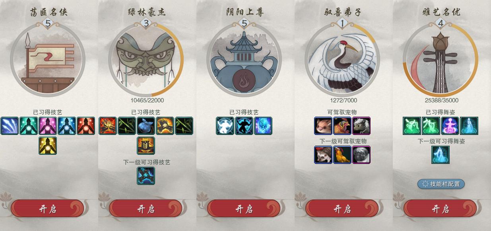Viewport: 491px width, 231px height.
Task: Click 开启 under 雅艺名优
Action: pos(440,209)
